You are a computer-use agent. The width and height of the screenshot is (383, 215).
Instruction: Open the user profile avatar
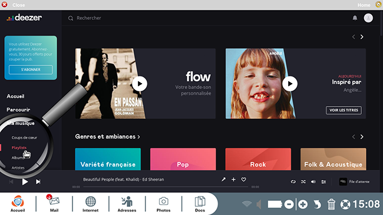(x=368, y=18)
